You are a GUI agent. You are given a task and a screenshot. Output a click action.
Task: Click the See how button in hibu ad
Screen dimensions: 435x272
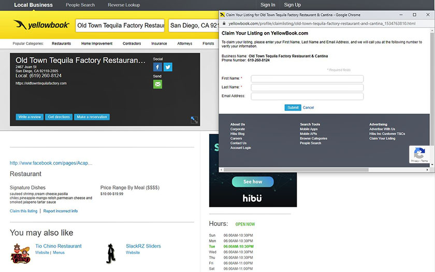[x=253, y=182]
